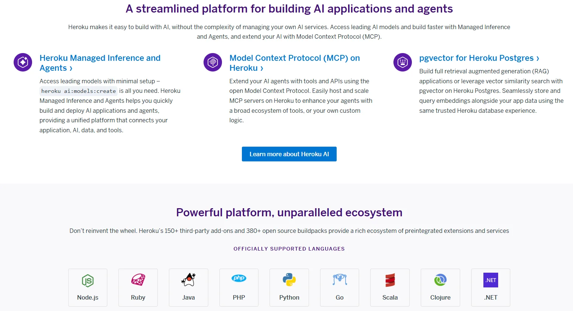
Task: Expand the pgvector for Heroku Postgres chevron
Action: coord(538,58)
